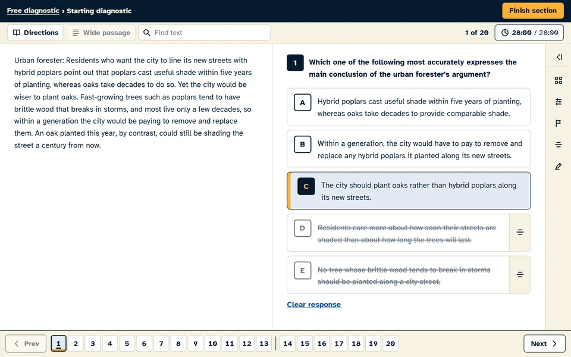Restore answer E using its strikethrough icon
Screen dimensions: 571x357
click(x=520, y=275)
